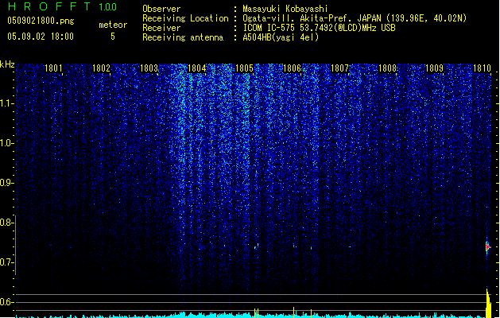
Task: Click the 1807 time marker
Action: pyautogui.click(x=340, y=68)
